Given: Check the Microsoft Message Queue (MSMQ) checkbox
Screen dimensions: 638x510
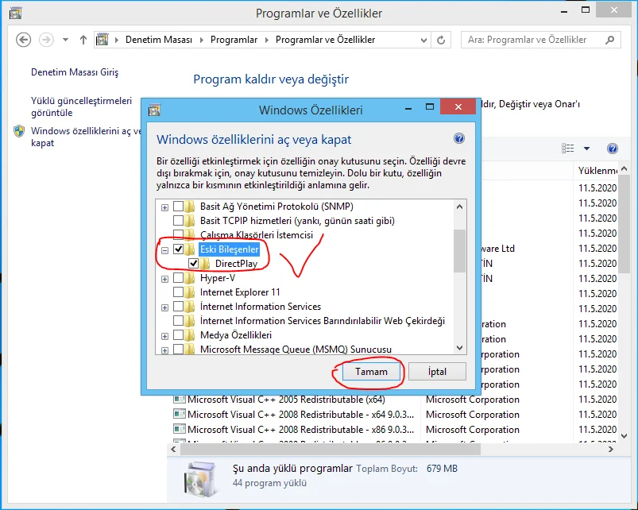Looking at the screenshot, I should pyautogui.click(x=178, y=349).
